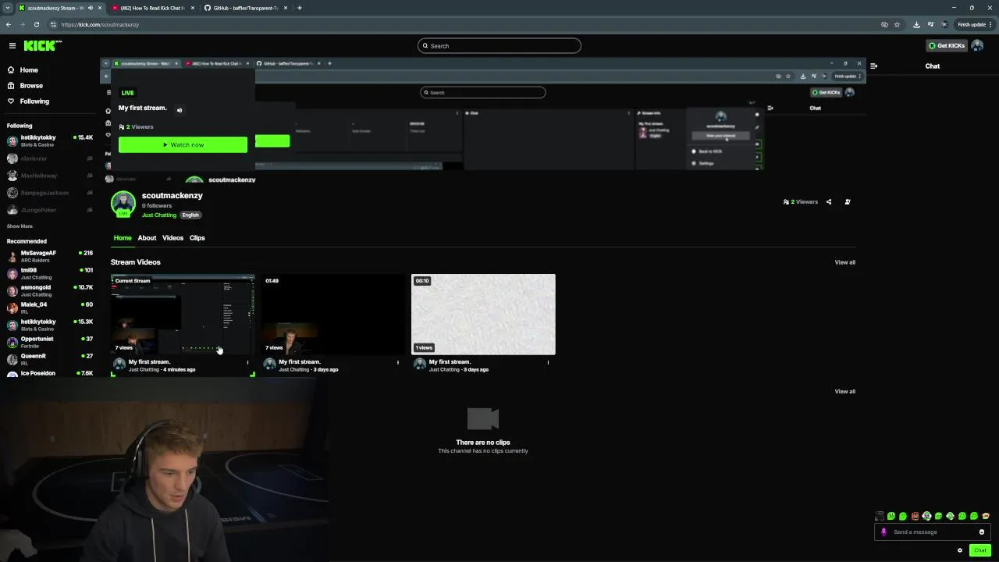Close the scoutmackenzy Stream browser tab
Viewport: 999px width, 562px height.
tap(101, 8)
